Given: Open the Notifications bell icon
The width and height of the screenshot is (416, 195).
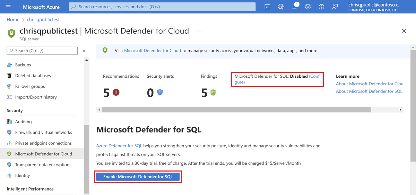Looking at the screenshot, I should tap(294, 7).
